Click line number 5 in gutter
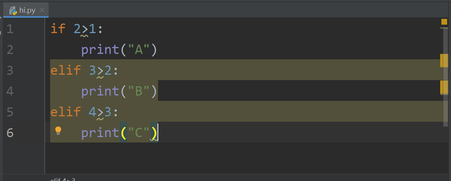 pyautogui.click(x=10, y=112)
